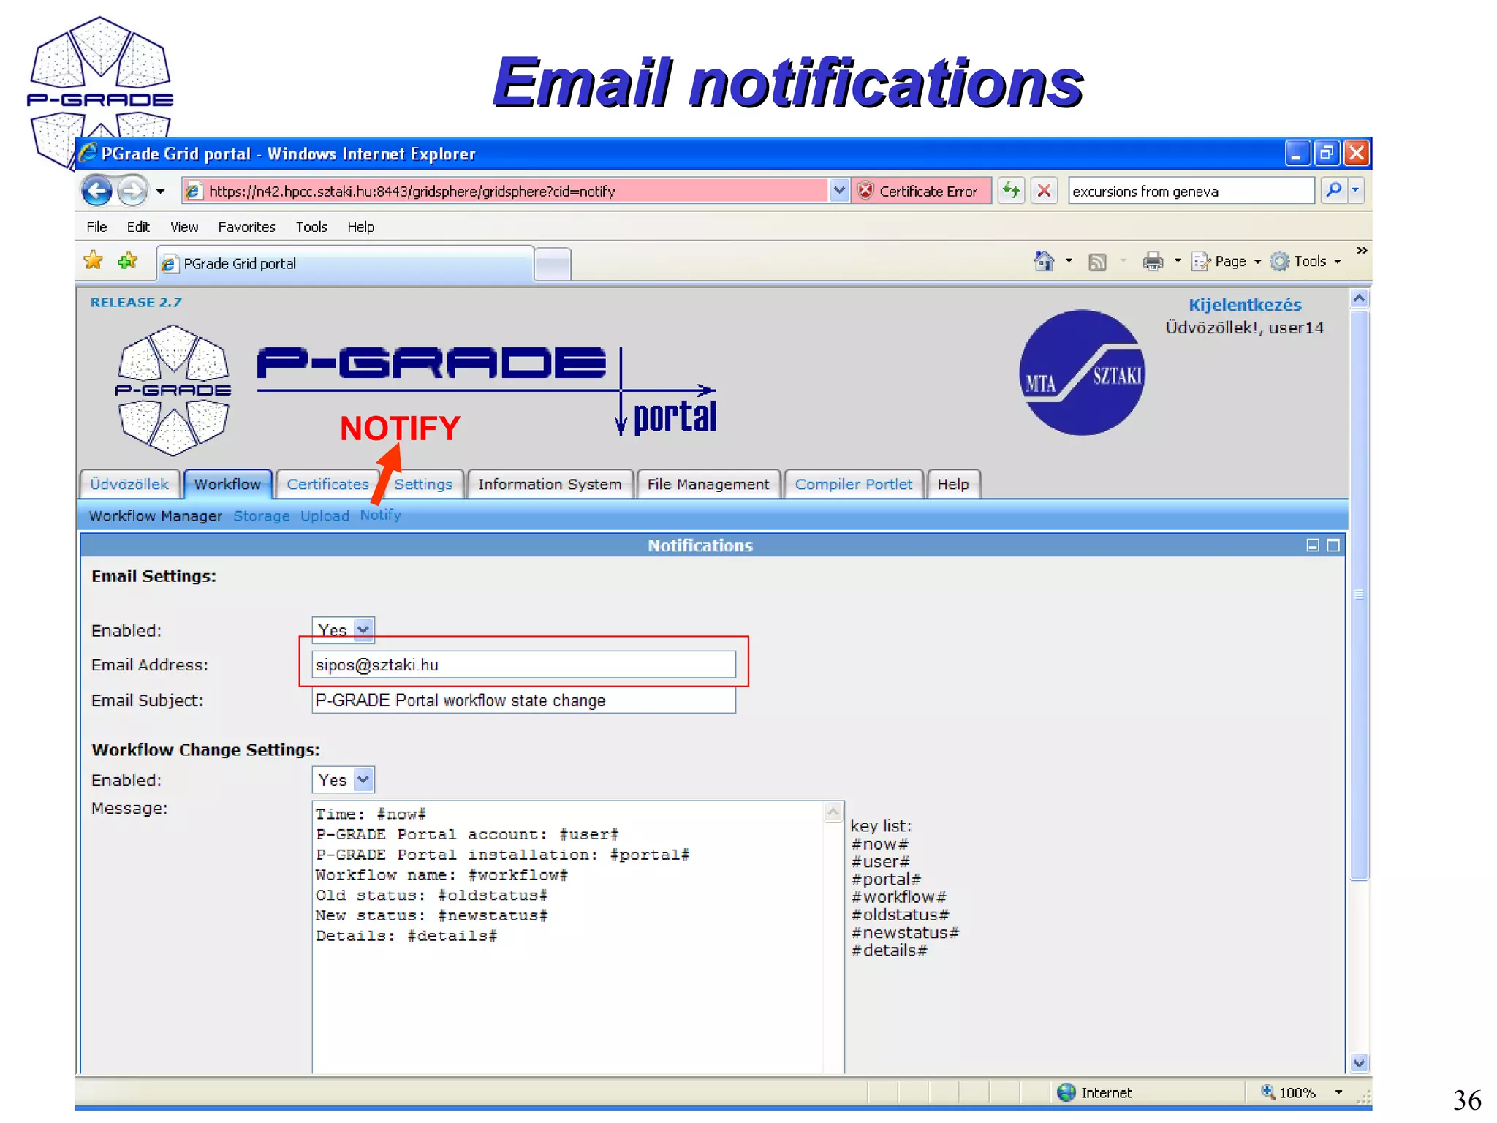Open the View menu
This screenshot has width=1497, height=1123.
pos(184,227)
